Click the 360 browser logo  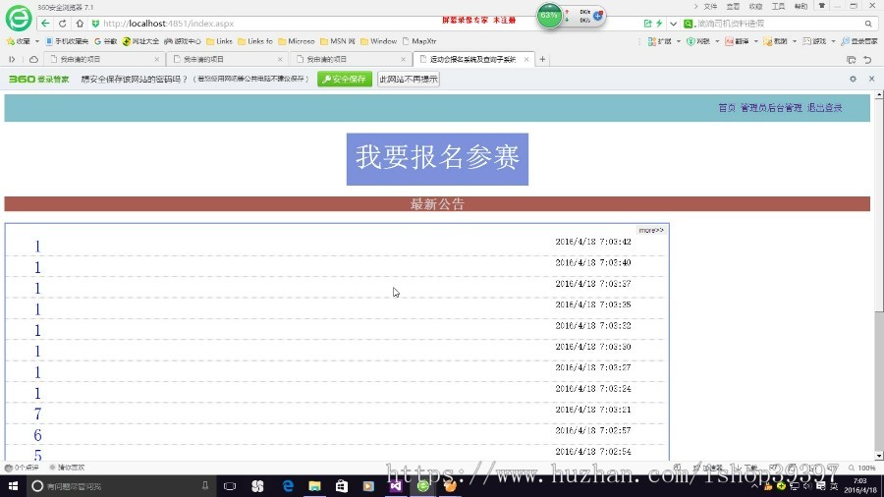click(19, 18)
